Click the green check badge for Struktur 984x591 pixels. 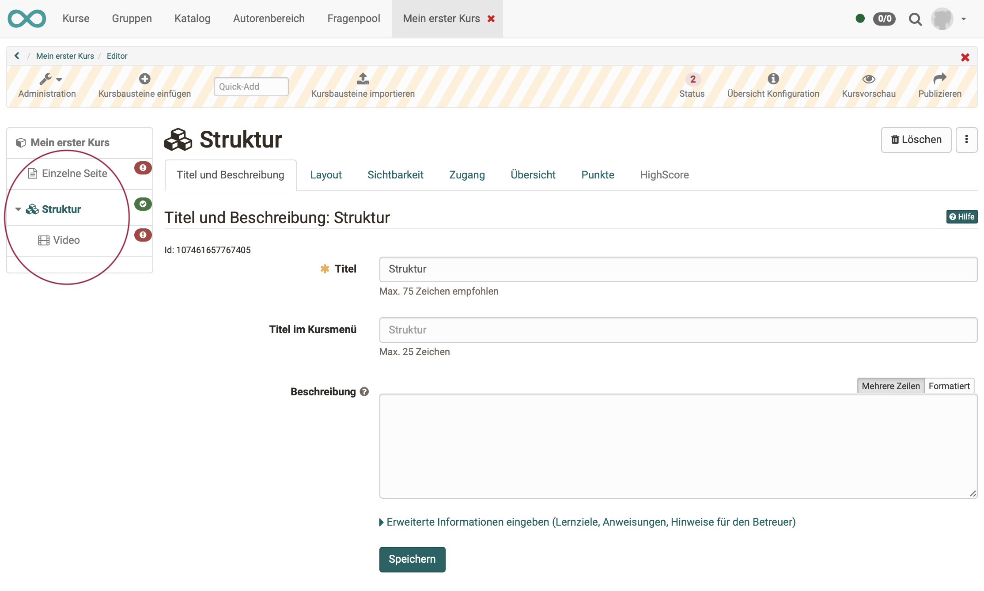point(143,204)
